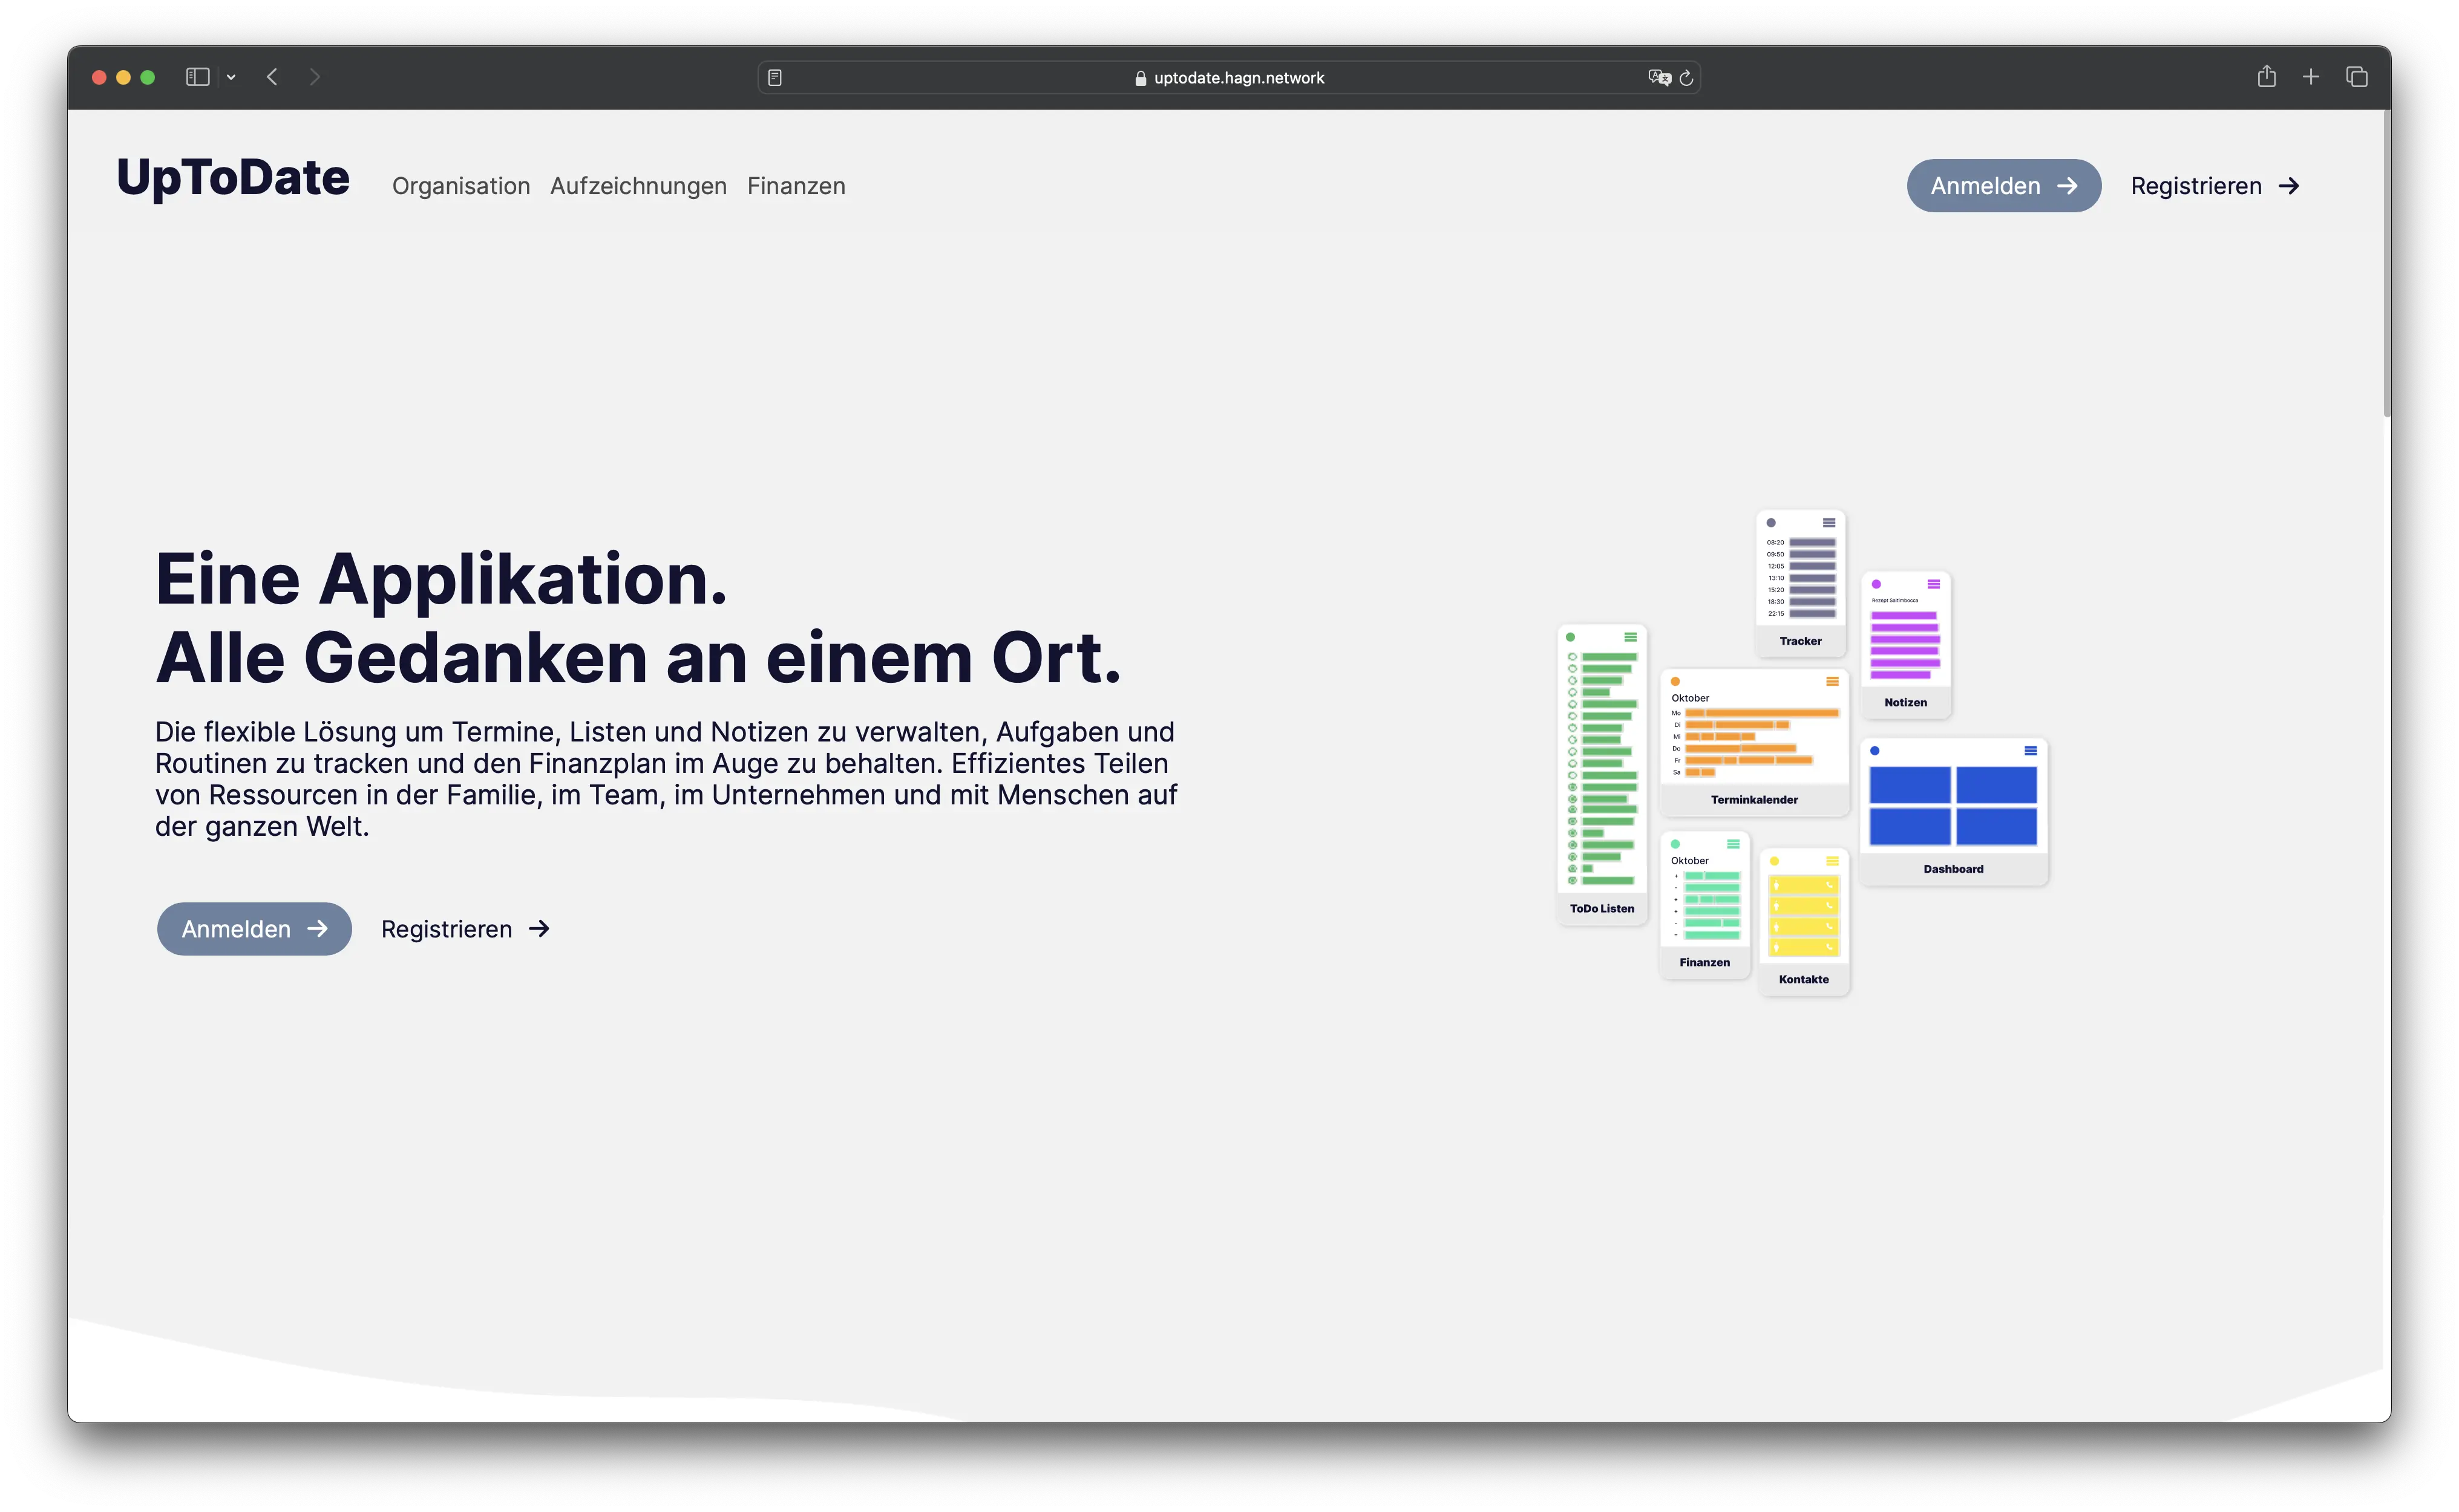This screenshot has height=1512, width=2459.
Task: Open the page reader icon in address bar
Action: pyautogui.click(x=774, y=77)
